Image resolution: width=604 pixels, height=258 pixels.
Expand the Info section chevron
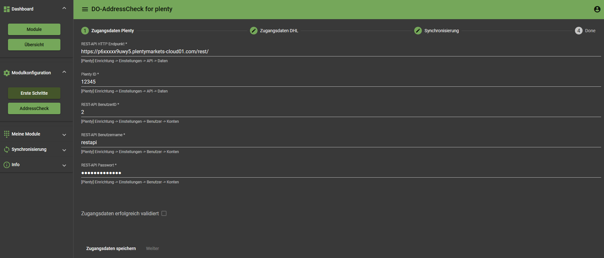point(64,166)
